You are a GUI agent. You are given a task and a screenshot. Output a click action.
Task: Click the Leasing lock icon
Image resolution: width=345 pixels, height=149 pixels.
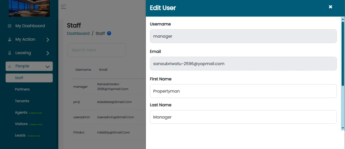click(x=10, y=53)
